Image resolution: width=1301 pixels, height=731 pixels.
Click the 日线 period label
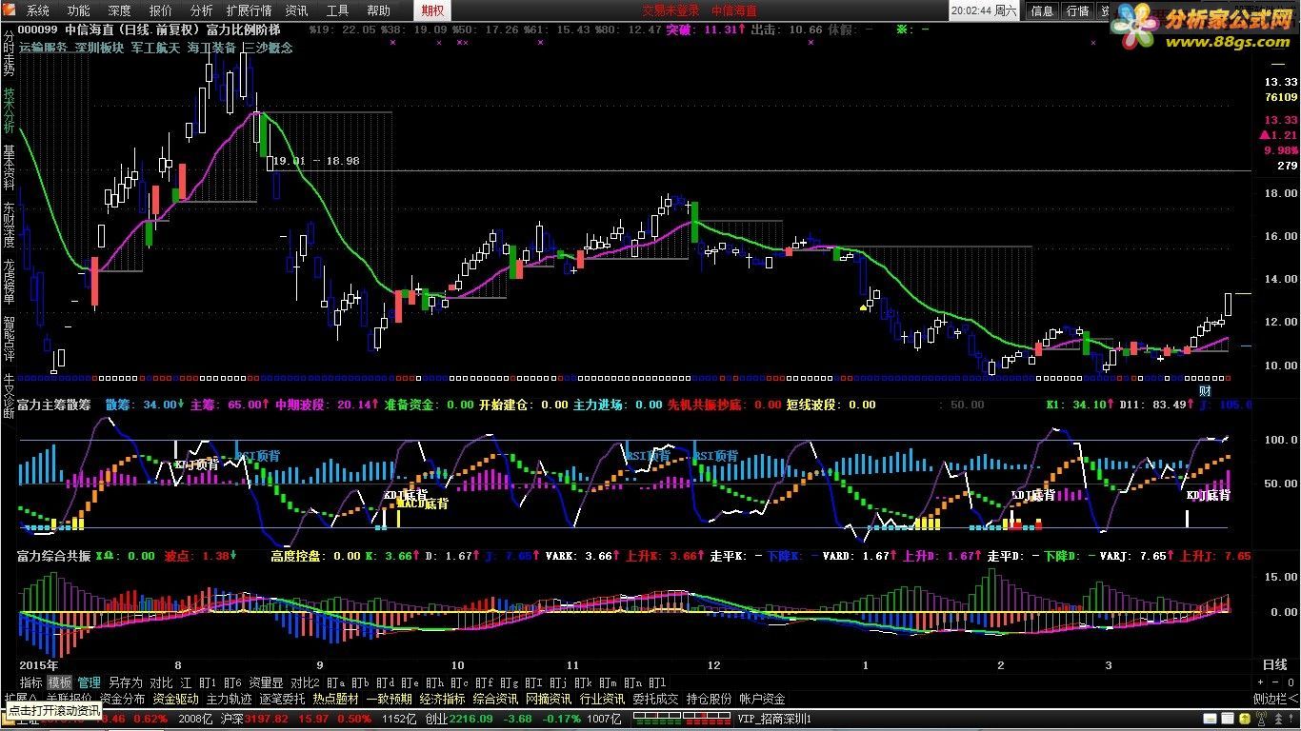click(1274, 664)
